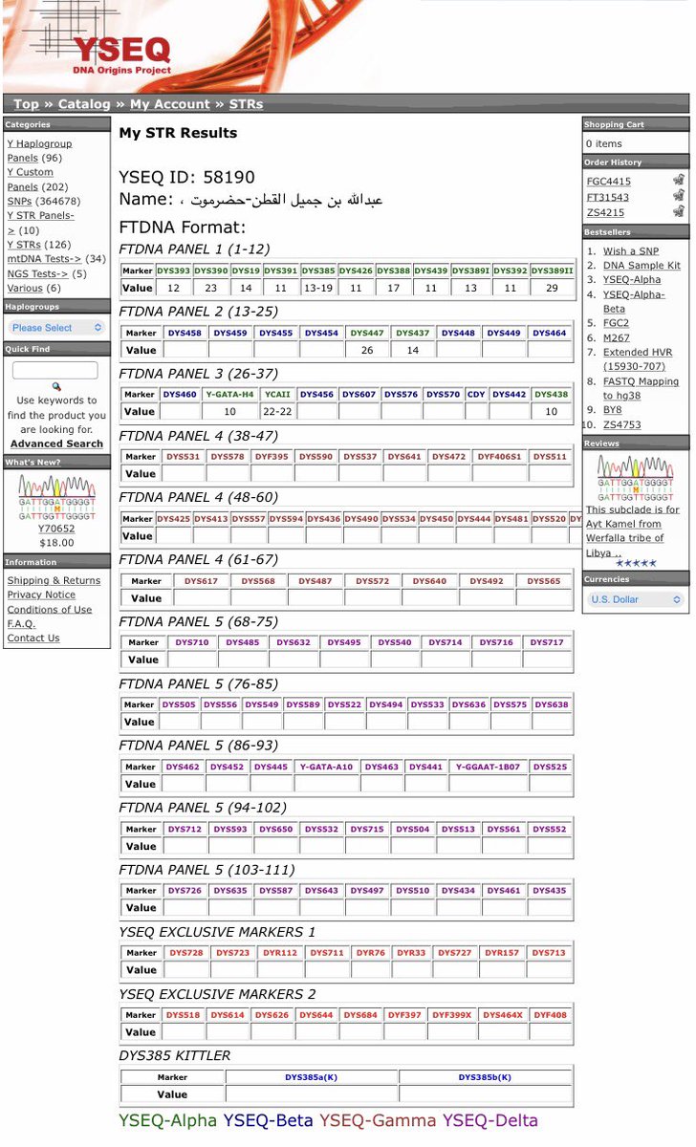The height and width of the screenshot is (1147, 696).
Task: Click the Y-GGAAT-1B07 marker header
Action: (488, 767)
